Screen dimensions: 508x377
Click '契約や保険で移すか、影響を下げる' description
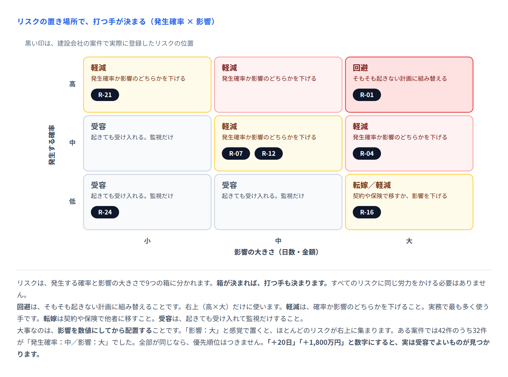coord(400,196)
